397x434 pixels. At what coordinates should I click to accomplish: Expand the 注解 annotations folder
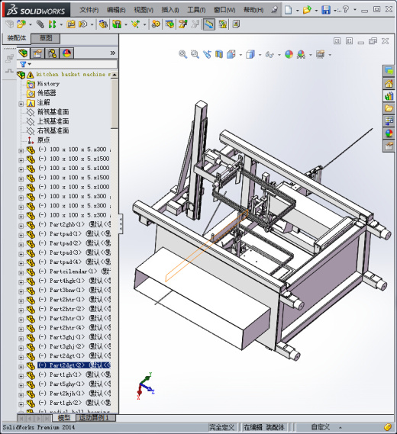tap(21, 104)
